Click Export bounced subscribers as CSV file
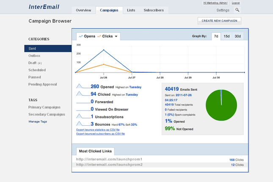 [100, 134]
